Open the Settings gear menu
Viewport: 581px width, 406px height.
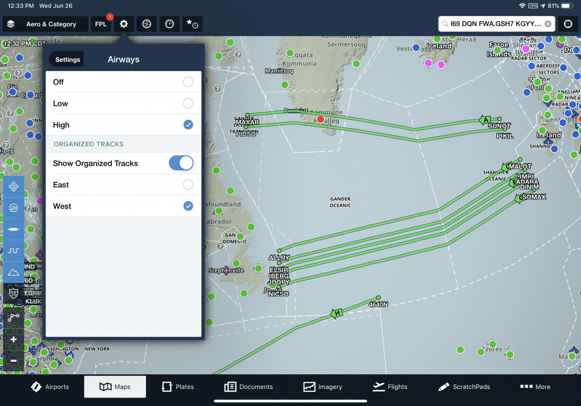[x=123, y=24]
